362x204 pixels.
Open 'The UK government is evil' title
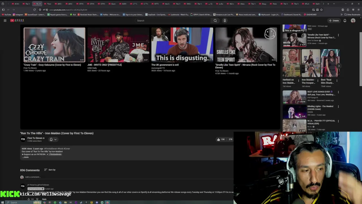coord(165,65)
